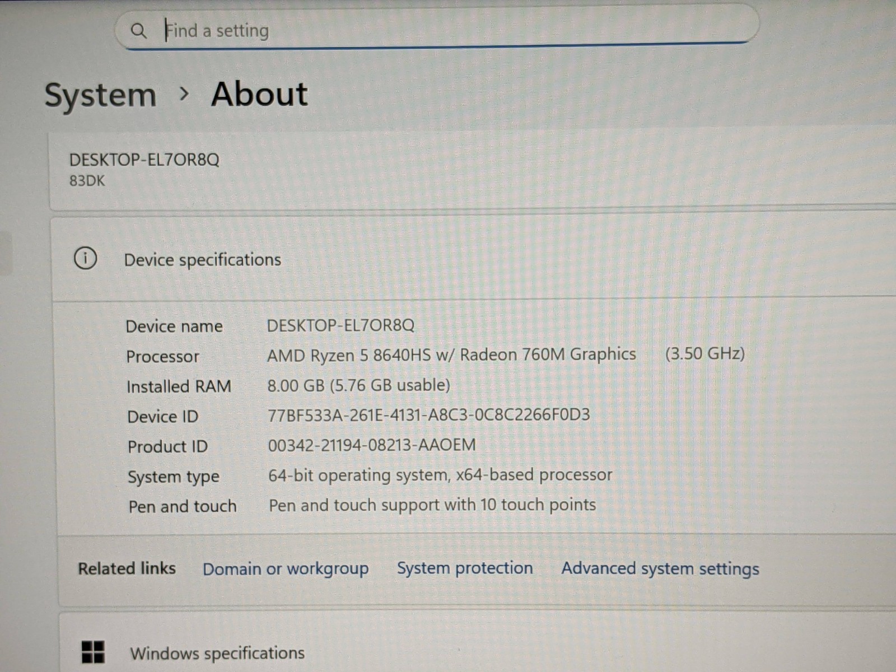896x672 pixels.
Task: Select the Product ID 00342-21194-08213-AAOEM
Action: click(x=372, y=445)
